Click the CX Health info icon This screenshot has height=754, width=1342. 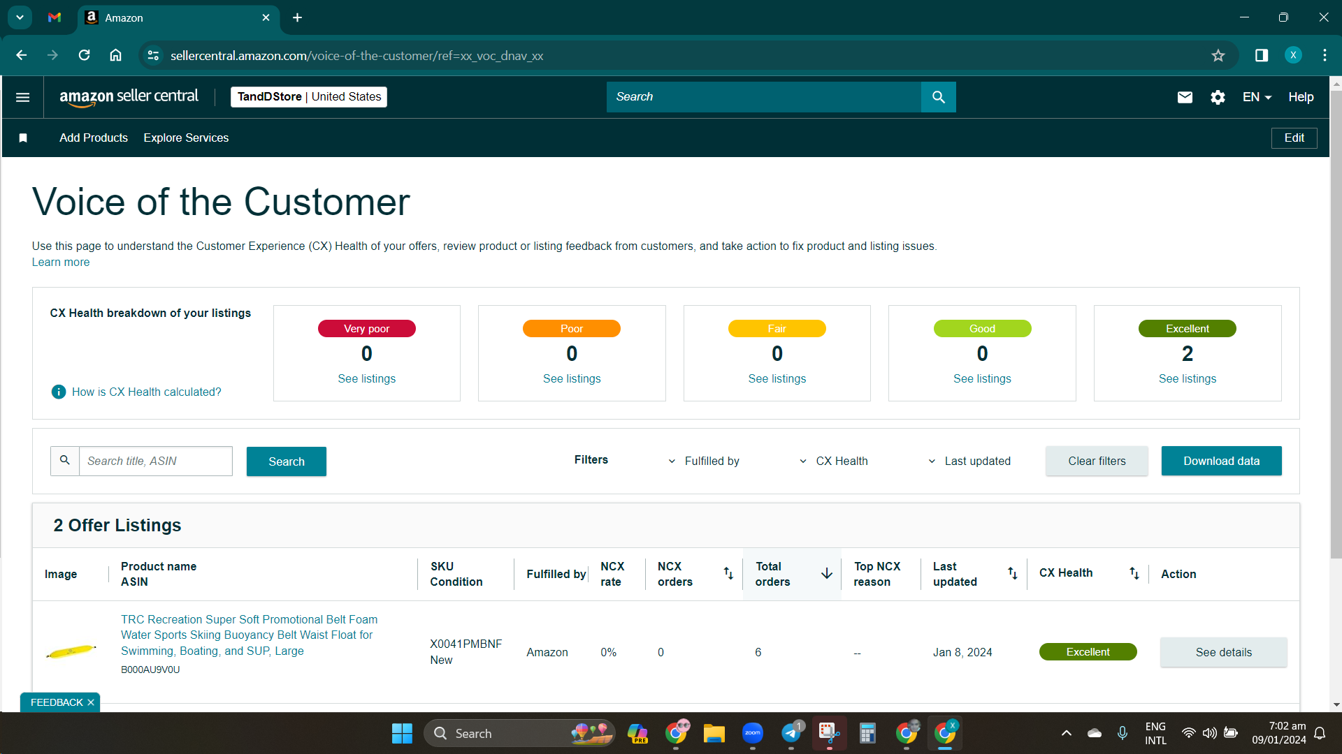(x=59, y=392)
